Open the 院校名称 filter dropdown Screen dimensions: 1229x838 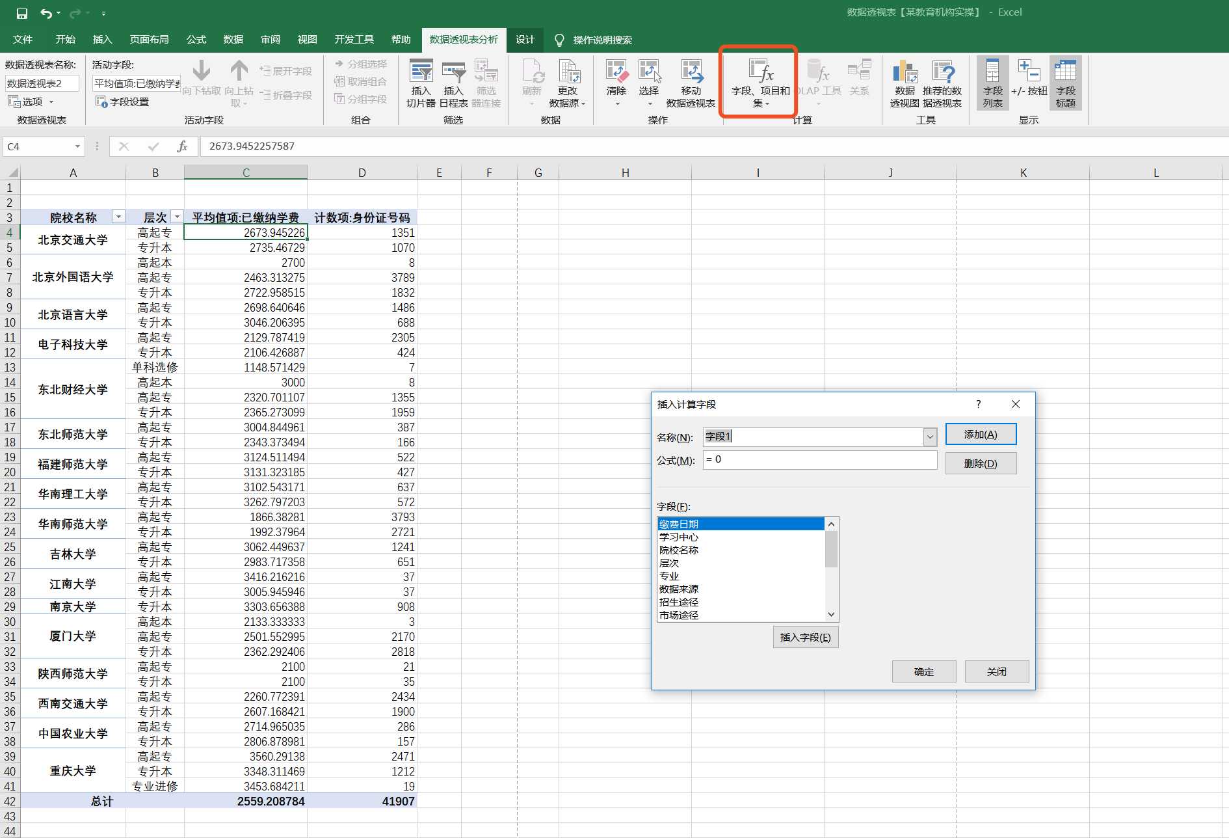118,217
